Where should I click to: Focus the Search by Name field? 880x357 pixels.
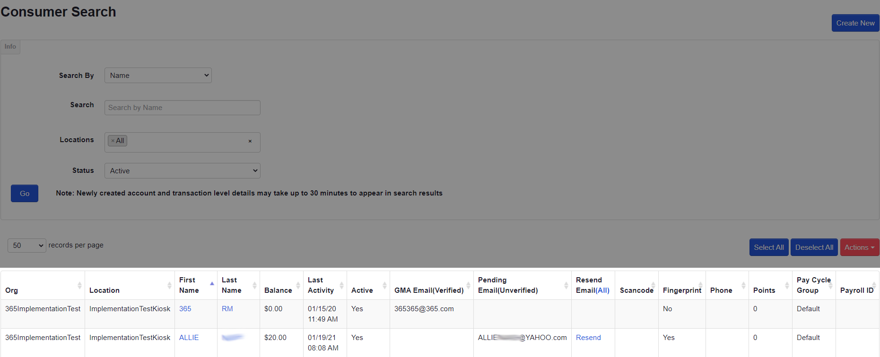182,108
